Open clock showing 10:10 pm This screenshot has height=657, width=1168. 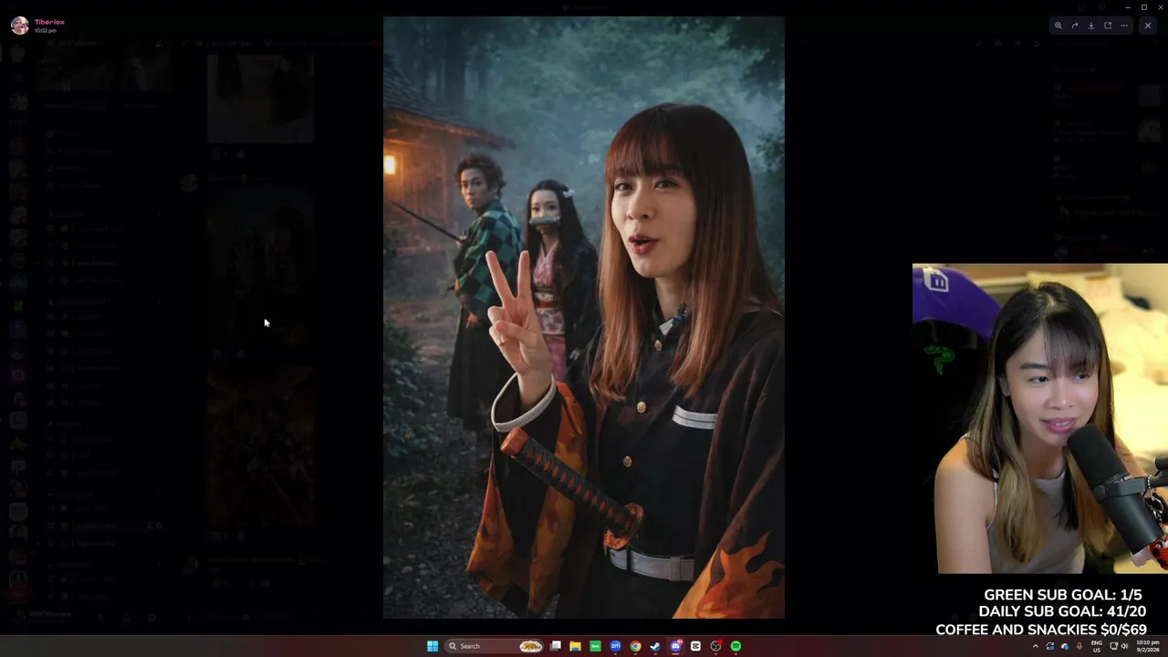(x=1148, y=646)
